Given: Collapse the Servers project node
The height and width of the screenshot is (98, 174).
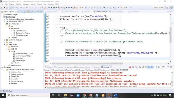Looking at the screenshot, I should (x=2, y=67).
